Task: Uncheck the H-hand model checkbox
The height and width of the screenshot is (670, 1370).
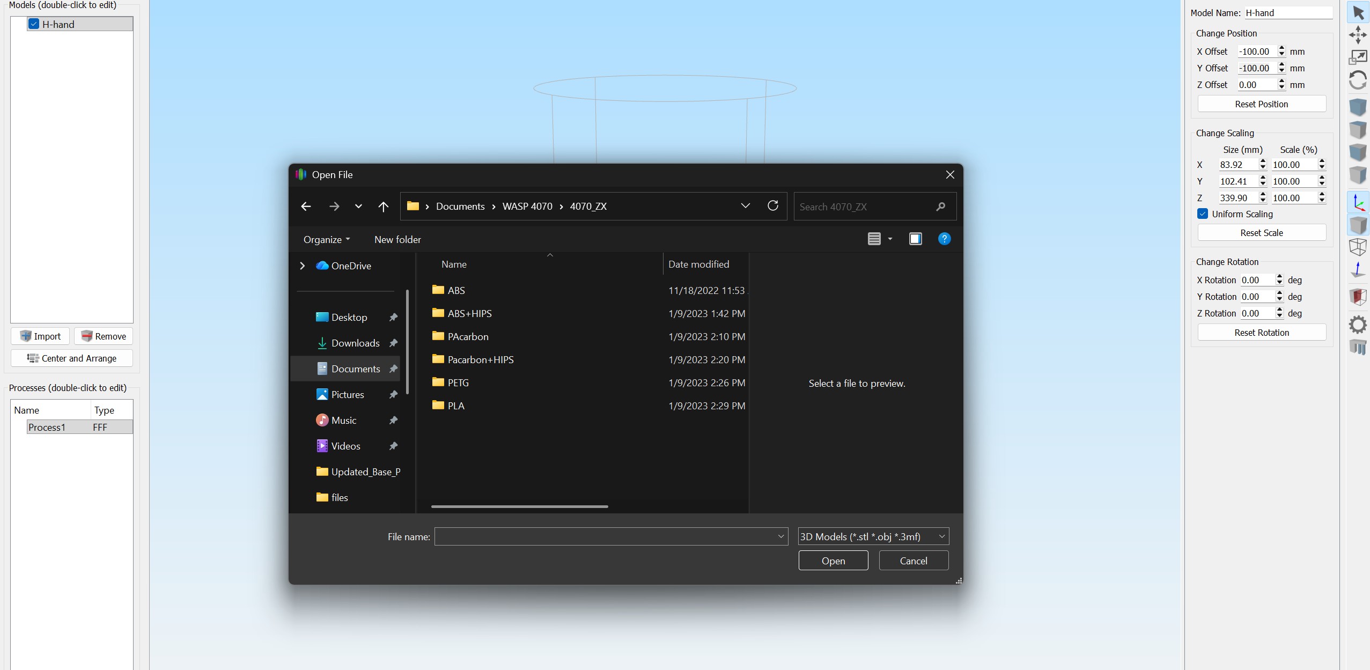Action: point(34,24)
